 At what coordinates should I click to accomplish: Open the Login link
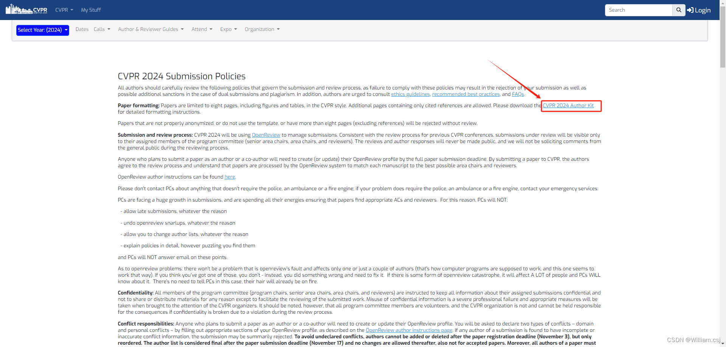point(699,10)
